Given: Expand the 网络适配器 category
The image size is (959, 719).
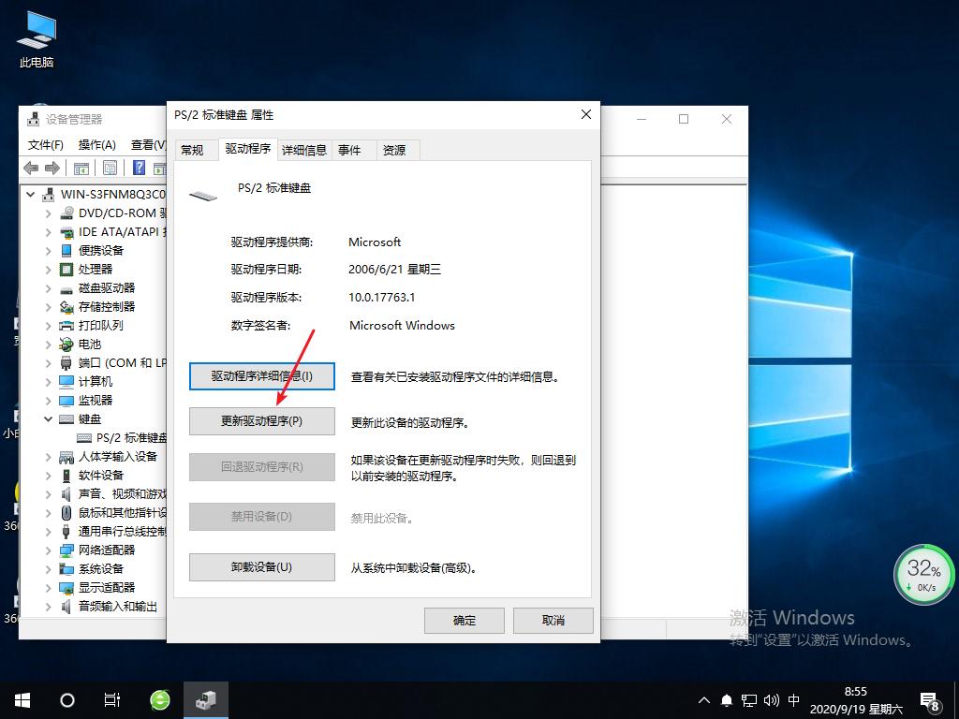Looking at the screenshot, I should (50, 550).
